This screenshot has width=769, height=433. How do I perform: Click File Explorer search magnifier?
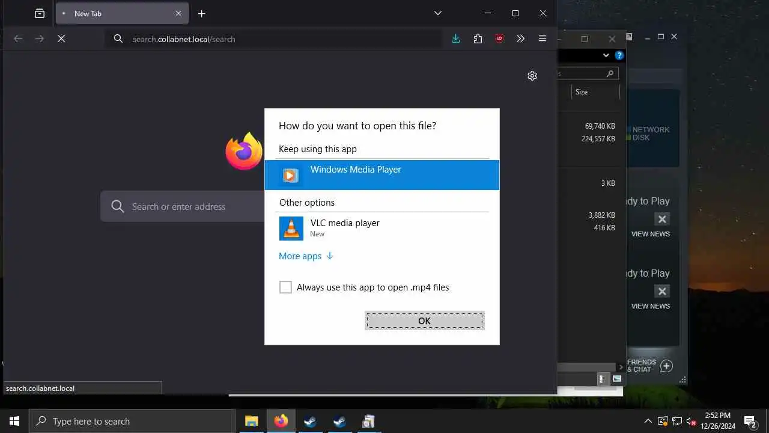[610, 73]
